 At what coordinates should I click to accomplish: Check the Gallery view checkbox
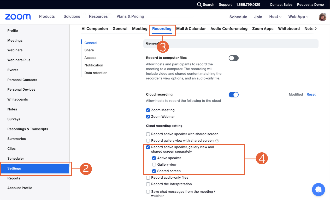tap(154, 164)
